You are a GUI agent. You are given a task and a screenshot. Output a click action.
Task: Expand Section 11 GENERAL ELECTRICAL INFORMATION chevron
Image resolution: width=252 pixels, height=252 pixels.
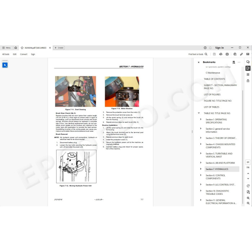(x=201, y=200)
